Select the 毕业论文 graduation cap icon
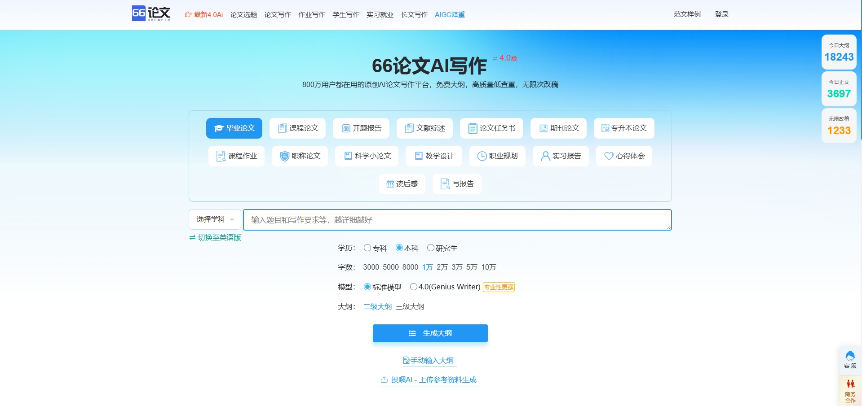This screenshot has height=406, width=862. coord(219,128)
